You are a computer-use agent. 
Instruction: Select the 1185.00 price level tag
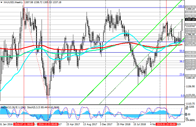coord(190,76)
